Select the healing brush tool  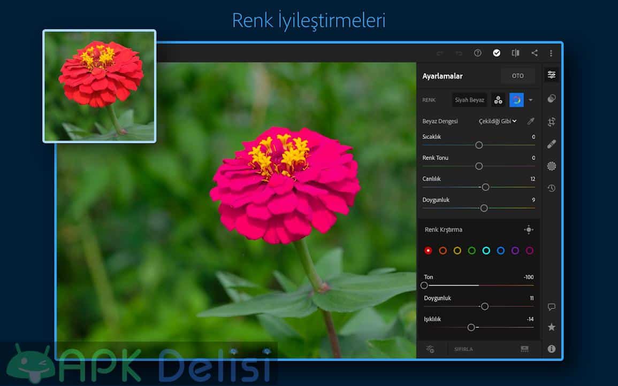[x=552, y=144]
